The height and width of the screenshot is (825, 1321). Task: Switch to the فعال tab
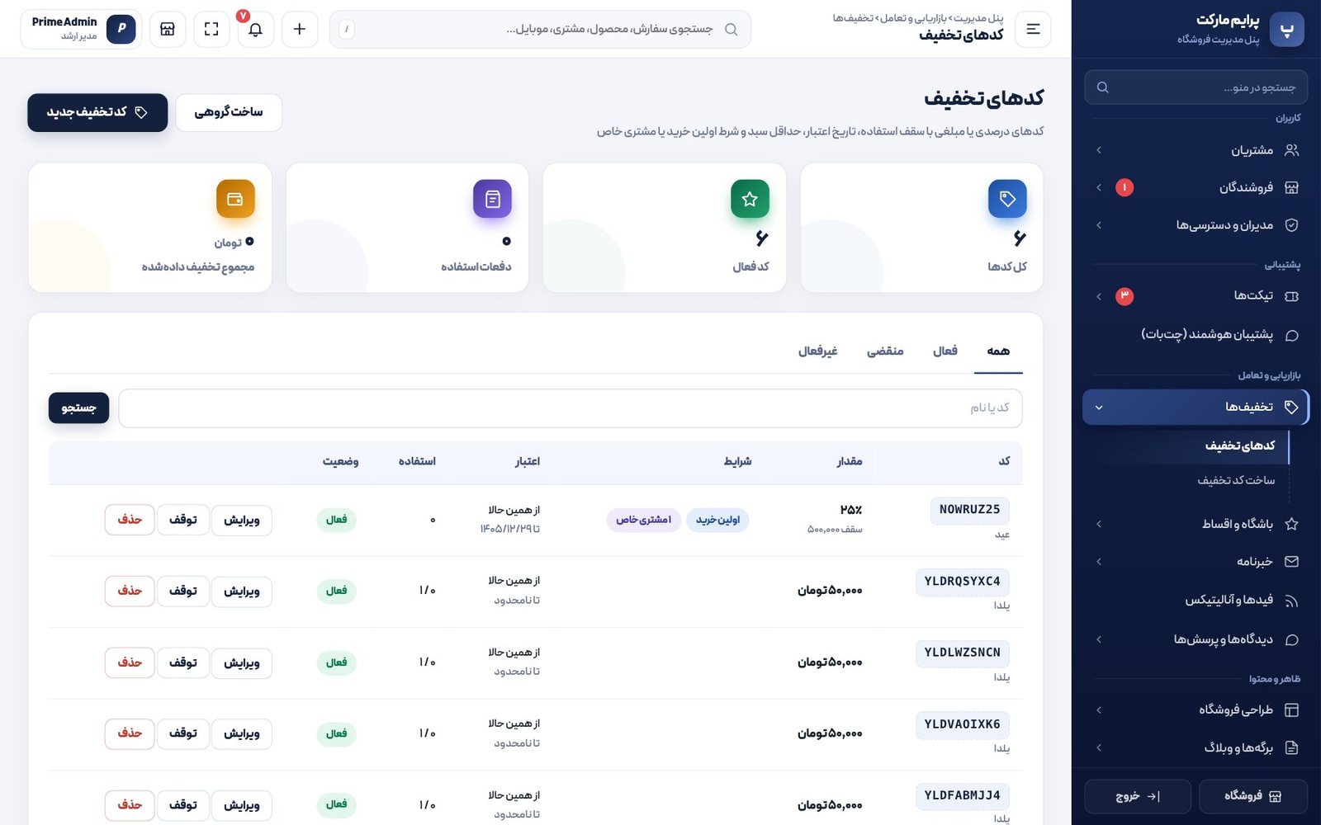pyautogui.click(x=945, y=351)
